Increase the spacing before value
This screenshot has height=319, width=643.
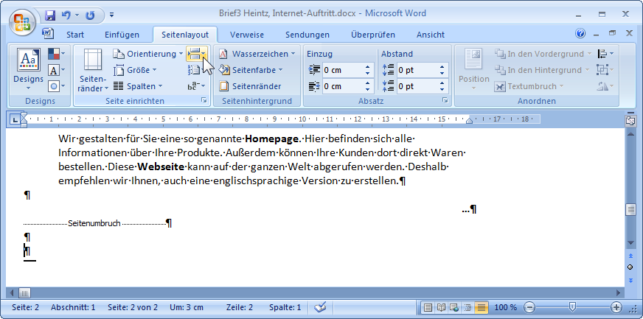[442, 67]
